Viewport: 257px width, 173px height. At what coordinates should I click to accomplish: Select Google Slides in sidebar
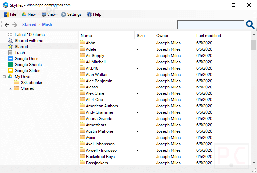tap(27, 71)
